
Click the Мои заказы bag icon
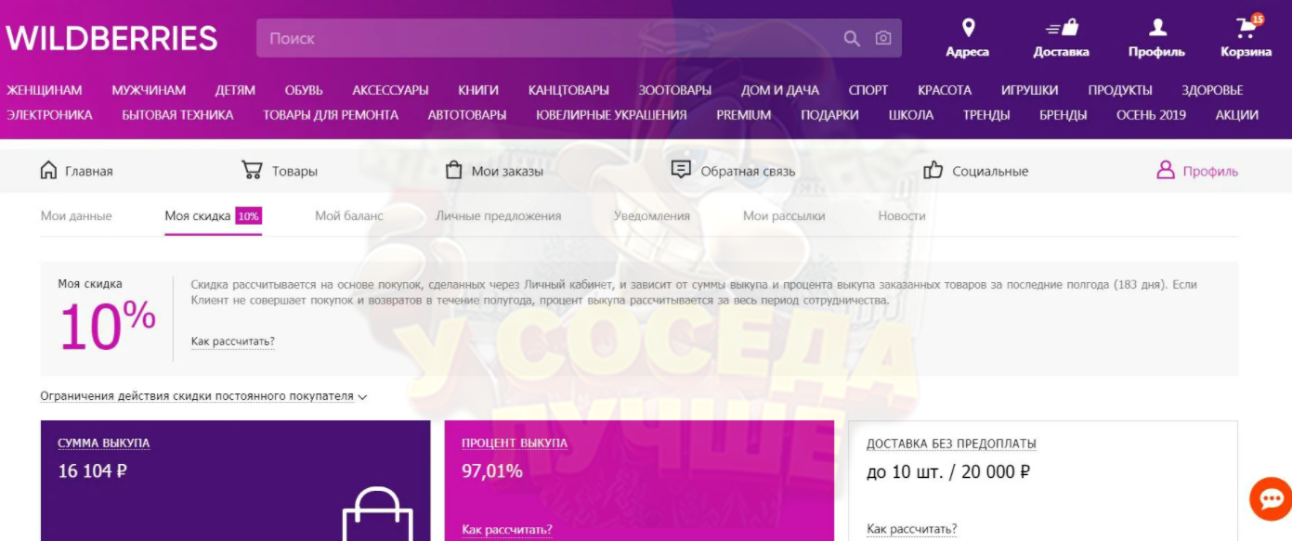[453, 170]
